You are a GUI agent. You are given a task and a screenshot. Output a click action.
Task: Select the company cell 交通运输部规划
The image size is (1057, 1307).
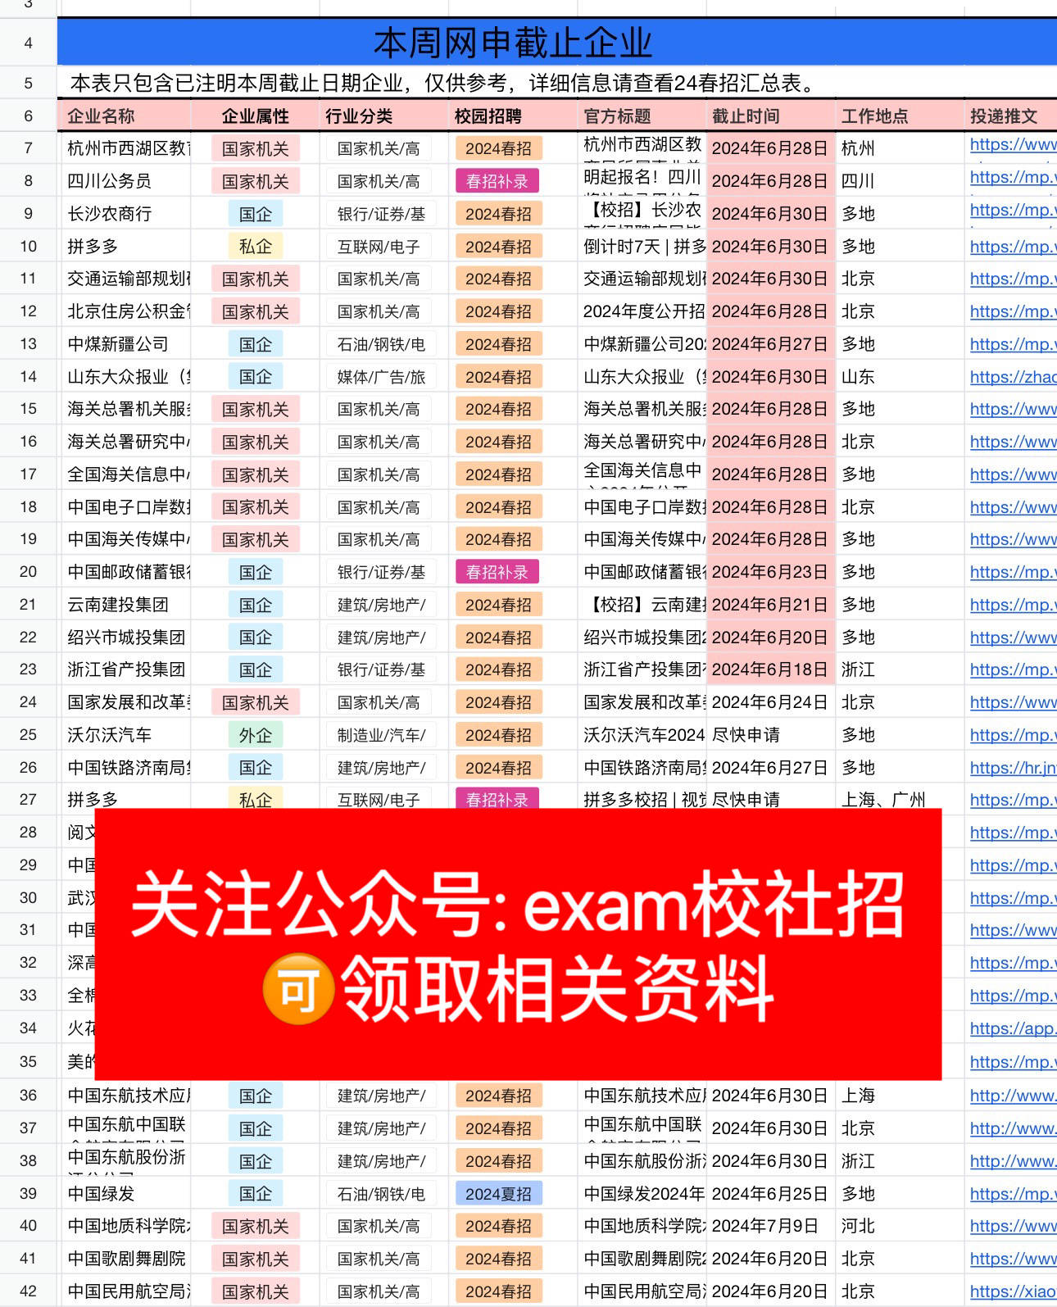point(125,279)
